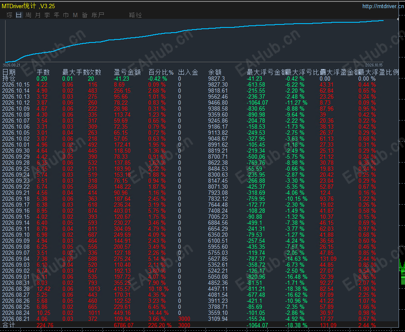Click the max floating loss -1064.07 on 2026.10.12

point(257,103)
